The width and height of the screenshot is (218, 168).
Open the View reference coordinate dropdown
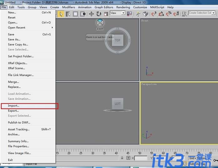pyautogui.click(x=117, y=13)
